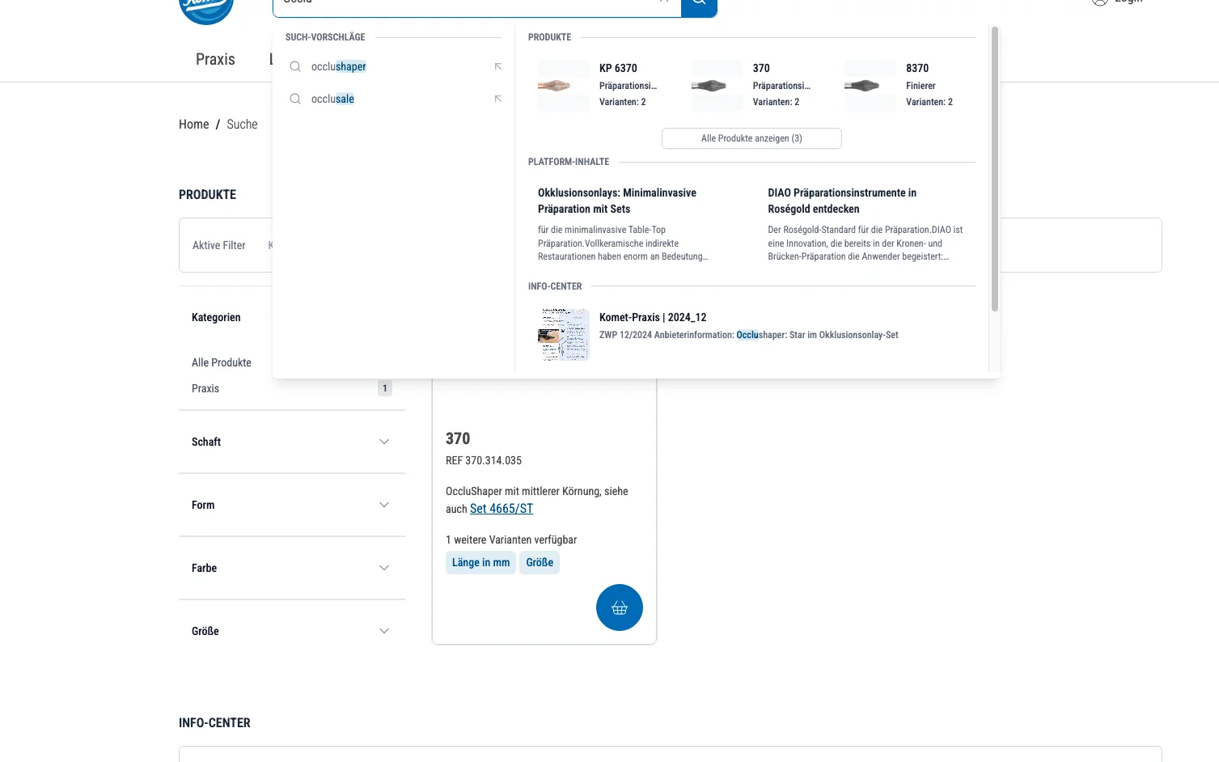Click Suche breadcrumb

[242, 124]
